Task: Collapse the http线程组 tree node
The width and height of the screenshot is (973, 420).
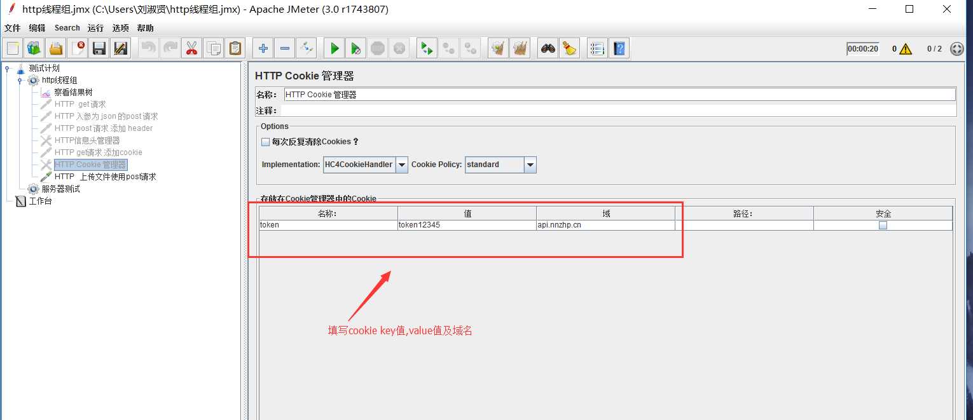Action: [x=19, y=80]
